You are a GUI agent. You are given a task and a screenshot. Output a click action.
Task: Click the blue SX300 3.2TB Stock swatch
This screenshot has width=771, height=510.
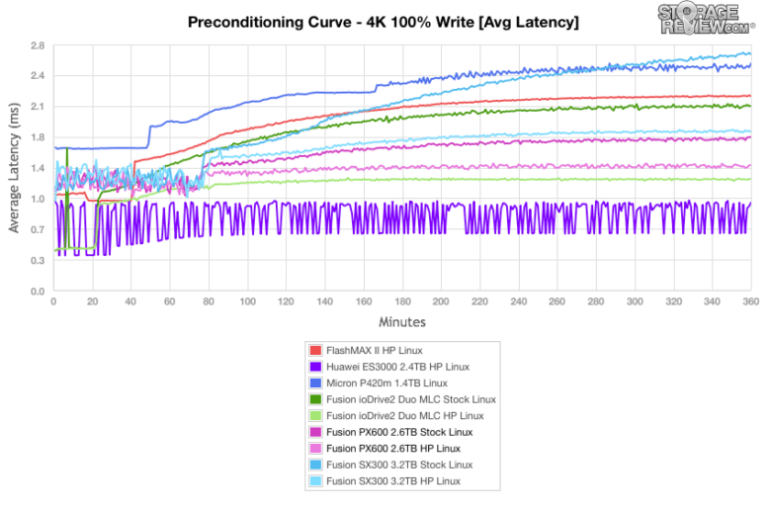315,465
